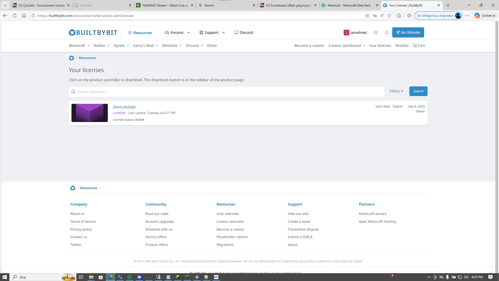Open Microsoft Store from the taskbar
The width and height of the screenshot is (499, 281).
click(x=101, y=277)
